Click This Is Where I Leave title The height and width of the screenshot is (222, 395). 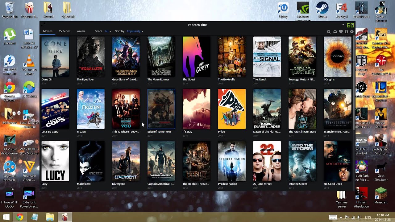pos(125,132)
